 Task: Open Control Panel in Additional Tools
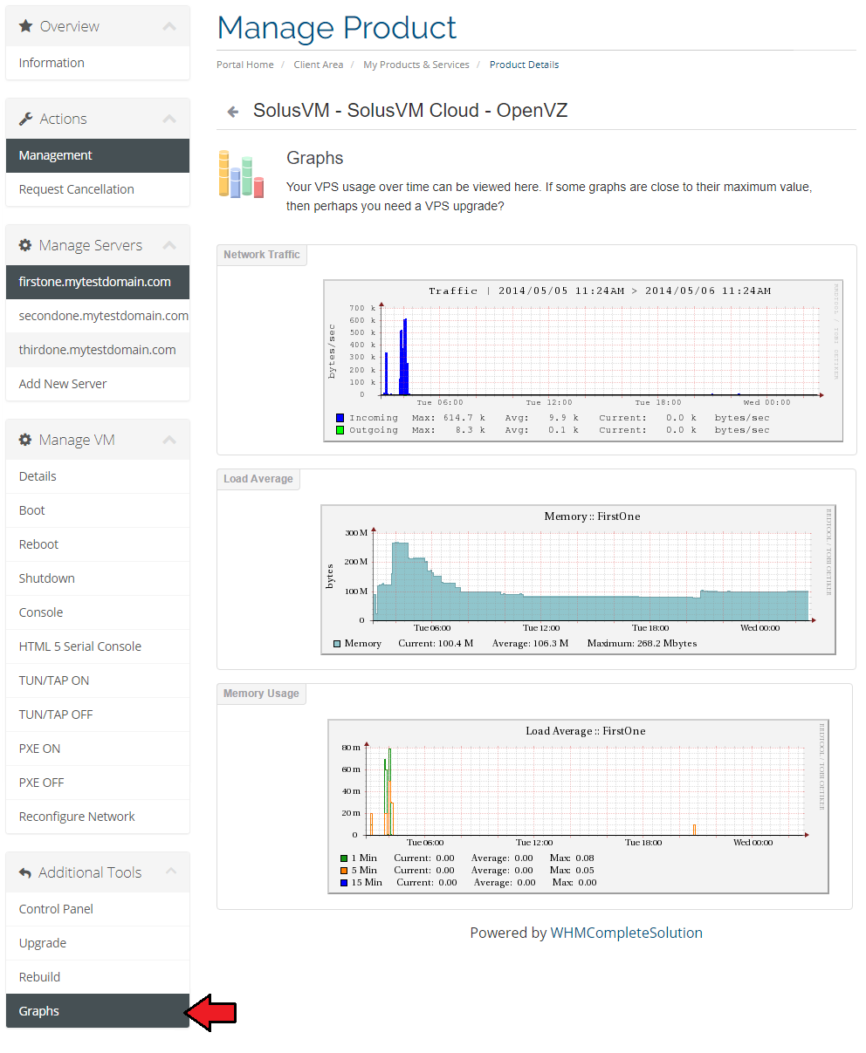pyautogui.click(x=98, y=909)
